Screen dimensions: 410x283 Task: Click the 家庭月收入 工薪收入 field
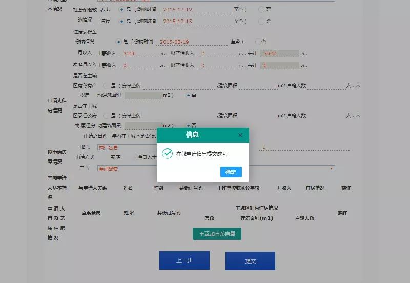[x=139, y=65]
